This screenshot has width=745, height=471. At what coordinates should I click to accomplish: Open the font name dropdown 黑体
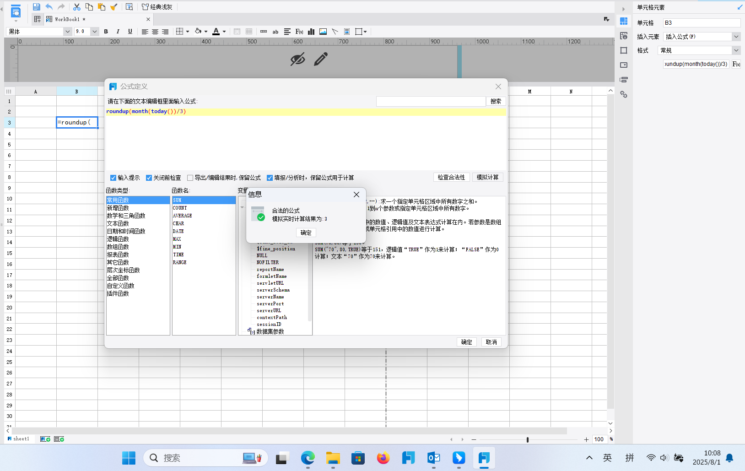point(68,32)
